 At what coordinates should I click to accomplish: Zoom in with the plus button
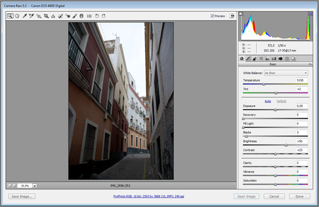point(14,185)
